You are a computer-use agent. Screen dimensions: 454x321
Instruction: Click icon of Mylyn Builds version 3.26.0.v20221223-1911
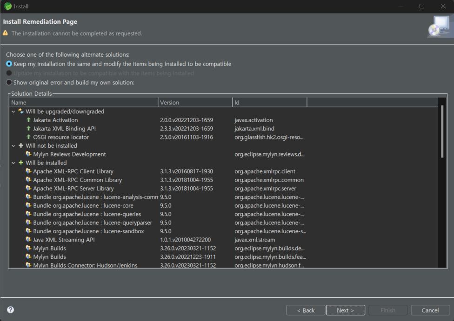[x=28, y=256]
